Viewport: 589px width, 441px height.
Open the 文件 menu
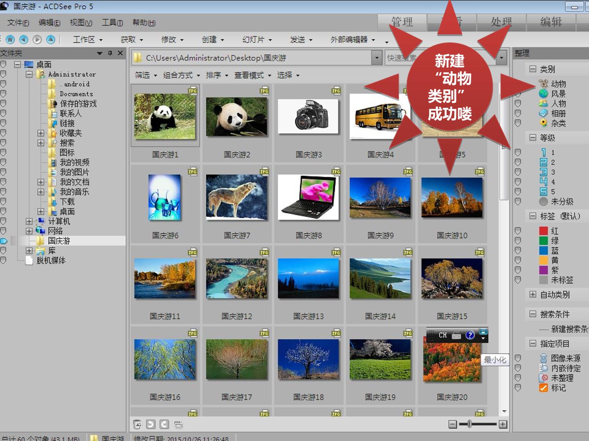(18, 23)
